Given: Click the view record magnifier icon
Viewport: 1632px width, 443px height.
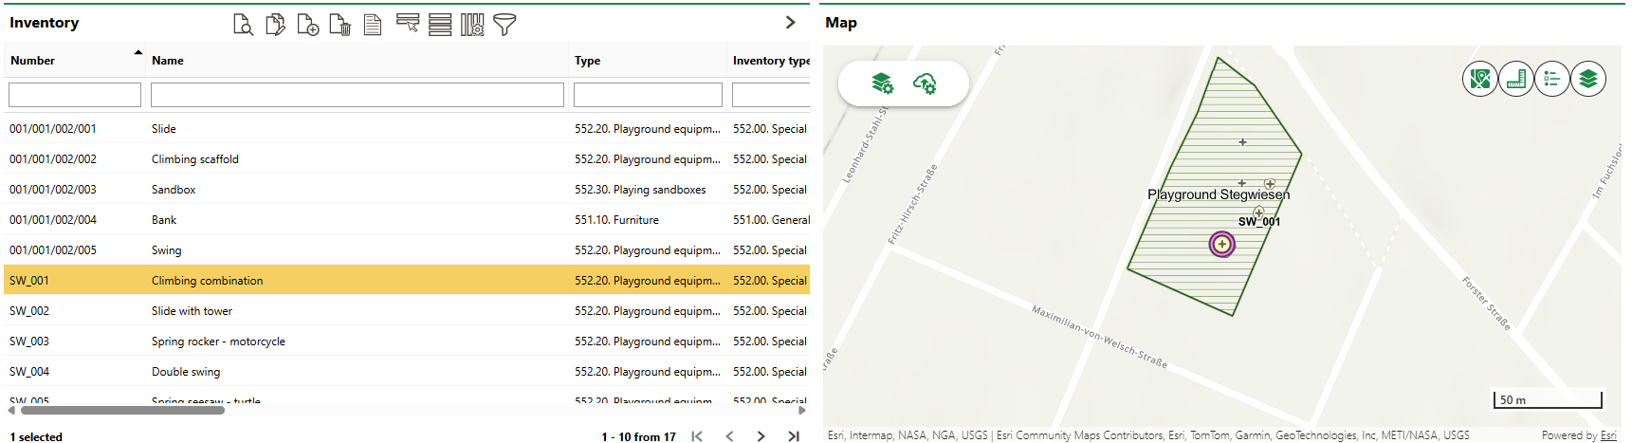Looking at the screenshot, I should (x=244, y=25).
